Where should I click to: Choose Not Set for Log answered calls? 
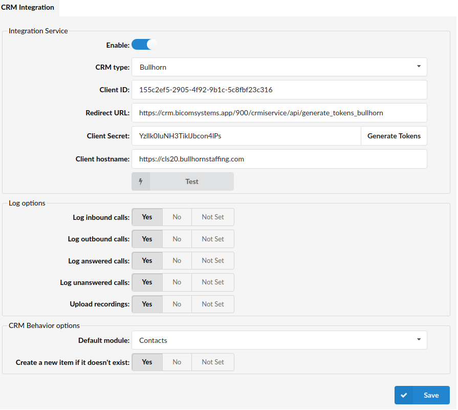pos(213,260)
